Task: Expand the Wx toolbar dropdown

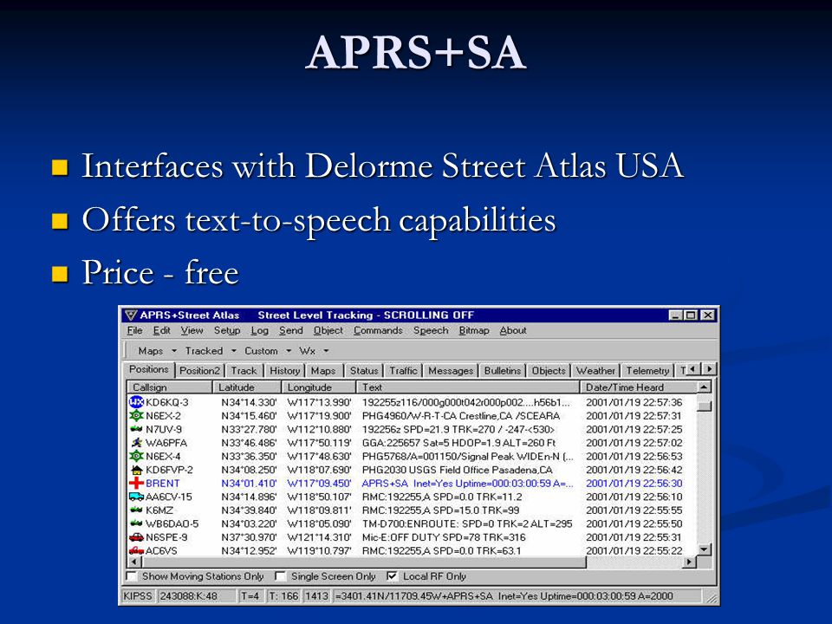Action: pos(327,351)
